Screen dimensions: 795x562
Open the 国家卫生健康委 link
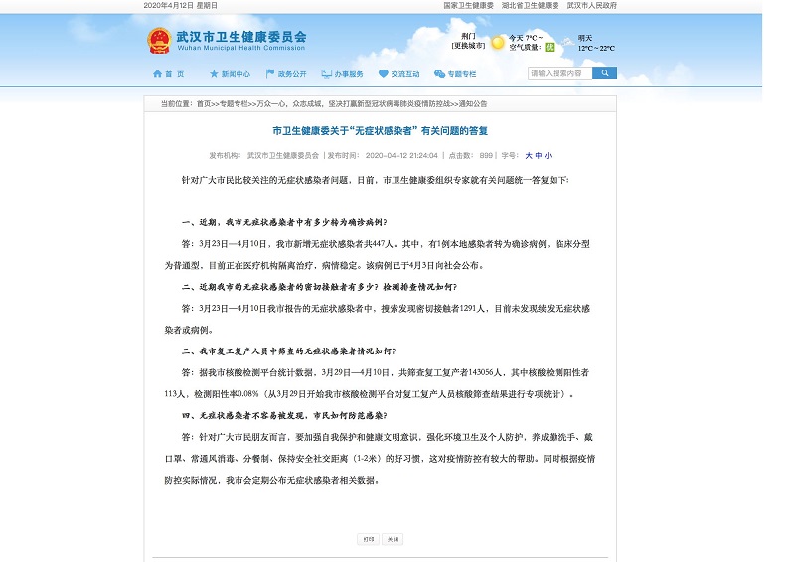[468, 6]
